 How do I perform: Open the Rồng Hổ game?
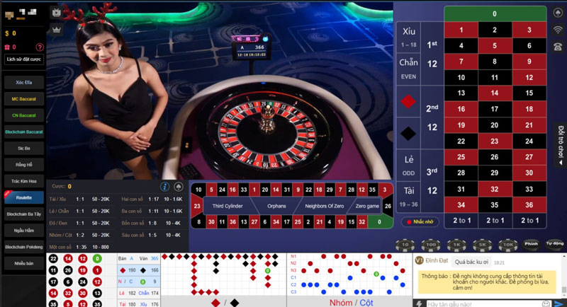click(x=24, y=165)
